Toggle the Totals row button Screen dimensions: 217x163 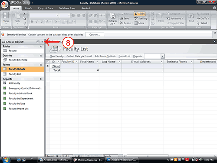click(x=140, y=14)
